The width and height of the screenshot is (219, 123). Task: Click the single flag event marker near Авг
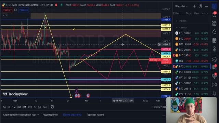[88, 96]
